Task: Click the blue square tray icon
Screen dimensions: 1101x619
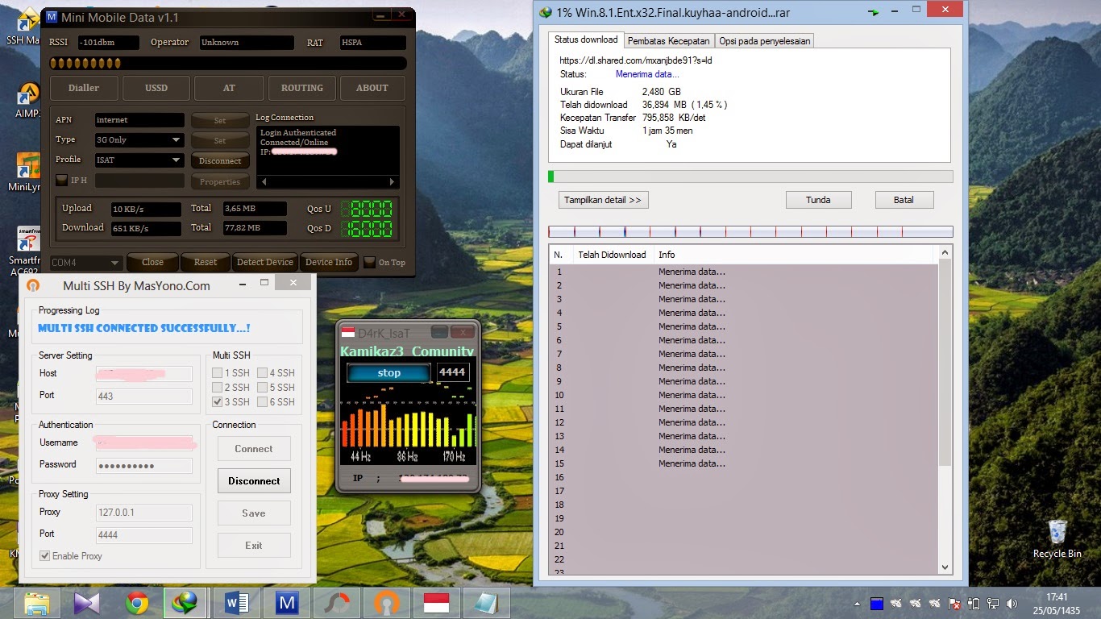Action: (x=877, y=603)
